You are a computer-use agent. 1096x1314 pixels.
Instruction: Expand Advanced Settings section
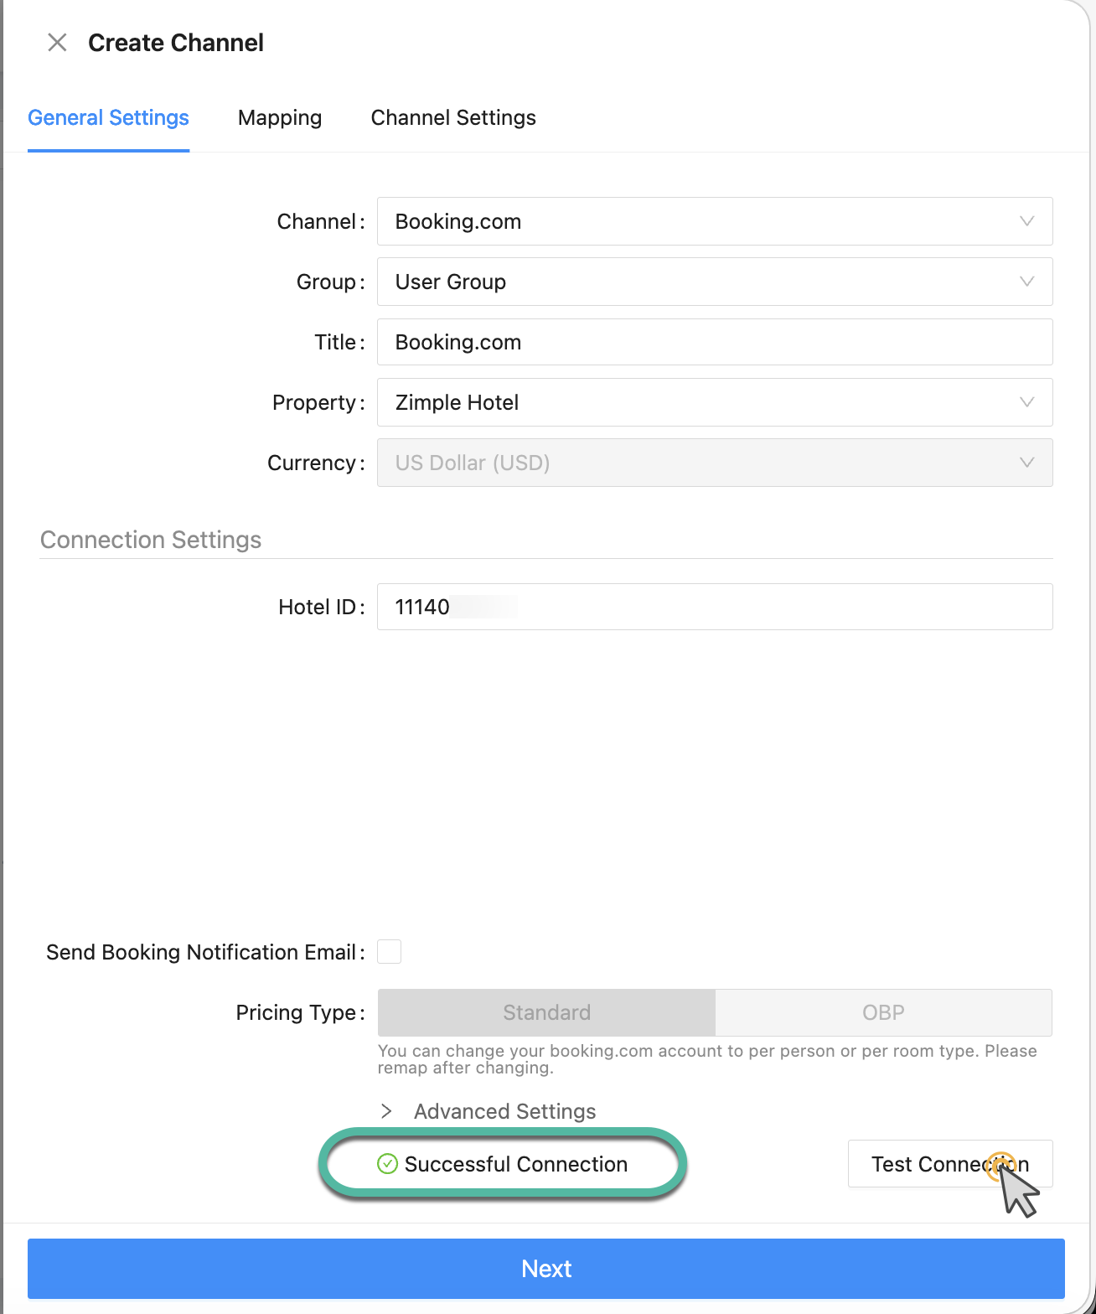coord(504,1111)
